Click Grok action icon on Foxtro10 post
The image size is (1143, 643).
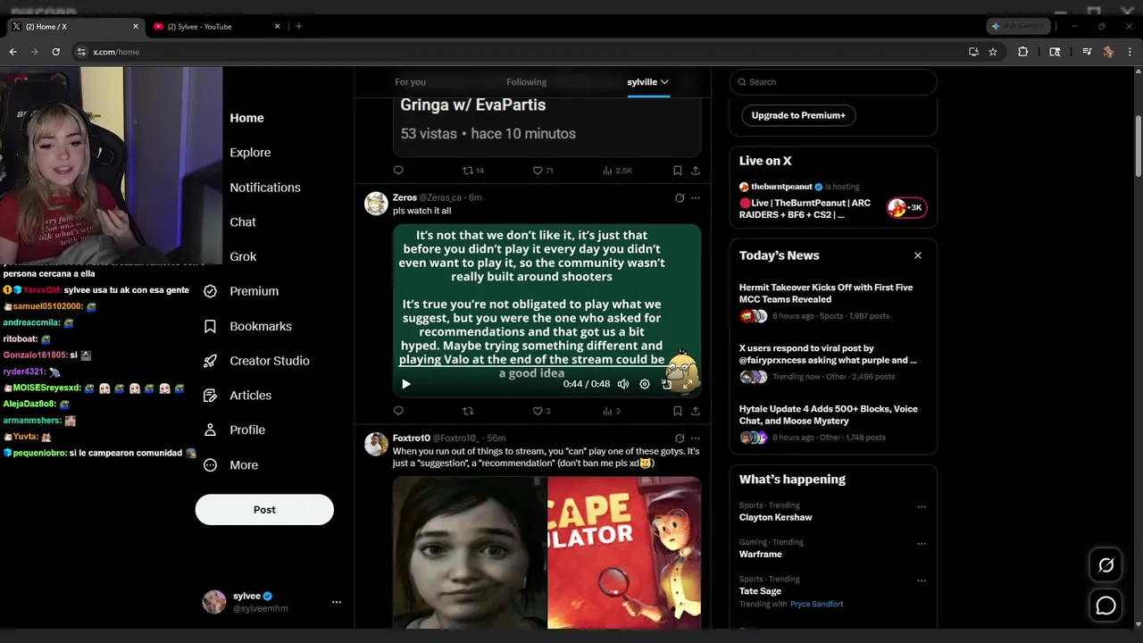(680, 438)
